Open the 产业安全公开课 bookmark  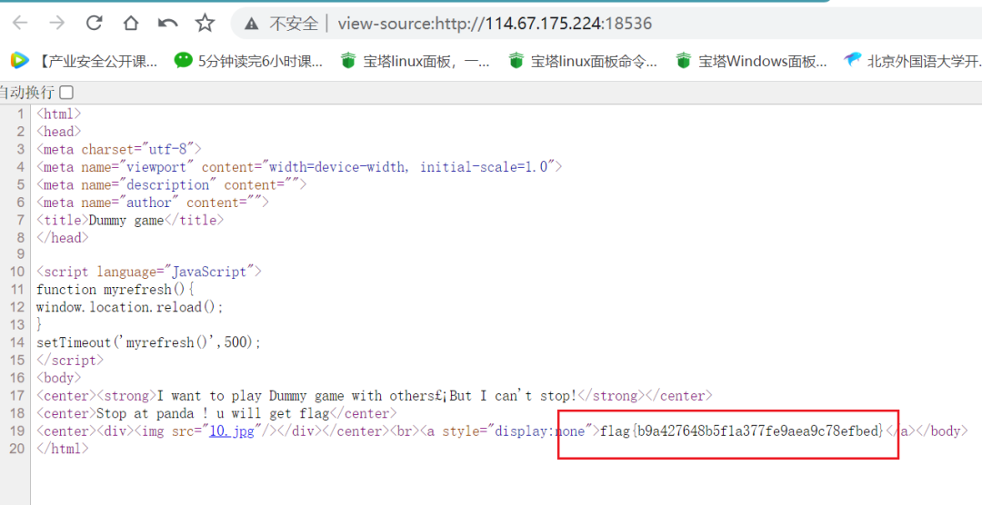84,61
